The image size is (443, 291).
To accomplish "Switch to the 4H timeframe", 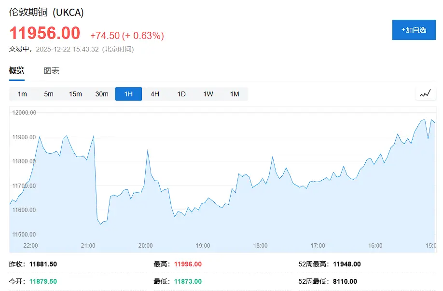I will click(155, 94).
